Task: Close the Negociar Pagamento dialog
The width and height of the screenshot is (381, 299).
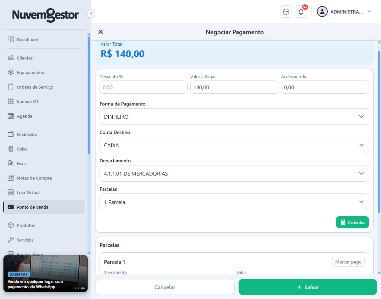Action: pos(101,32)
